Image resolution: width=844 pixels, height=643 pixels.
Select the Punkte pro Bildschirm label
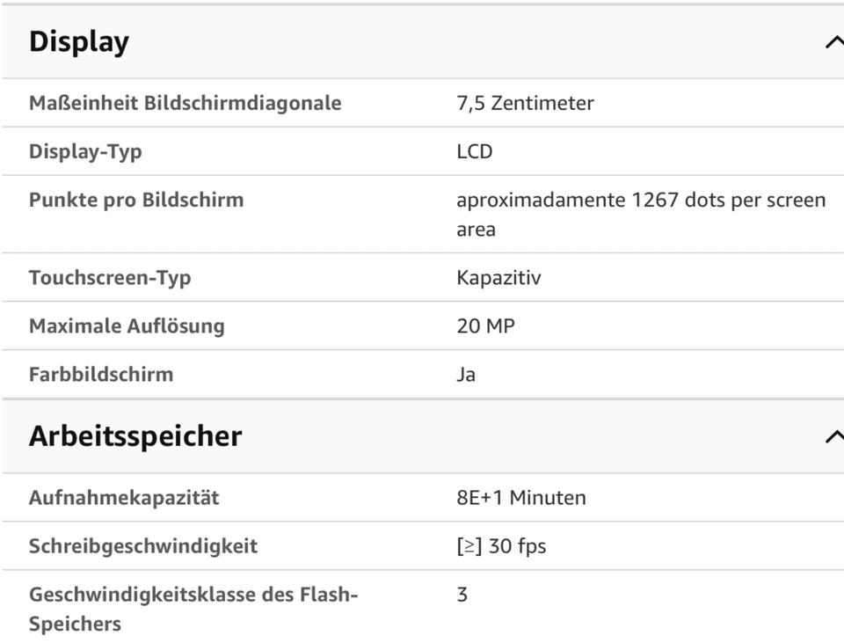tap(136, 200)
